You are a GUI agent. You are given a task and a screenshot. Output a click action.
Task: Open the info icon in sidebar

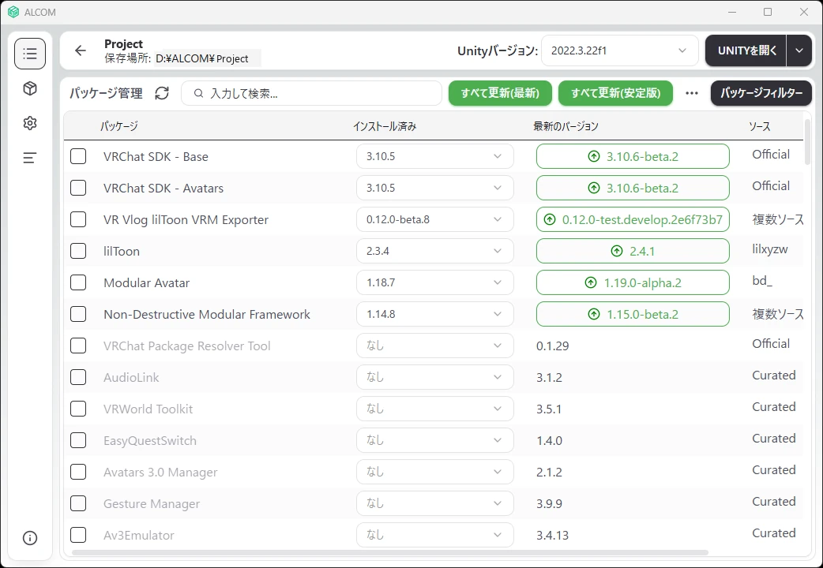pos(30,537)
